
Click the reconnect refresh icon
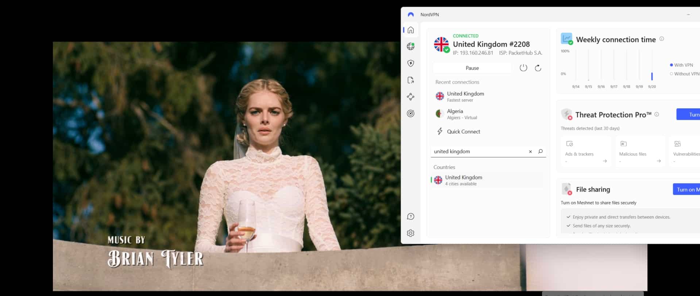point(538,68)
